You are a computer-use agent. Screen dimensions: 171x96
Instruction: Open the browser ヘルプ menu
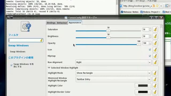click(x=152, y=1)
